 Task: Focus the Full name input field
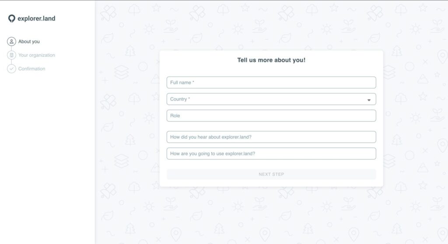coord(271,83)
